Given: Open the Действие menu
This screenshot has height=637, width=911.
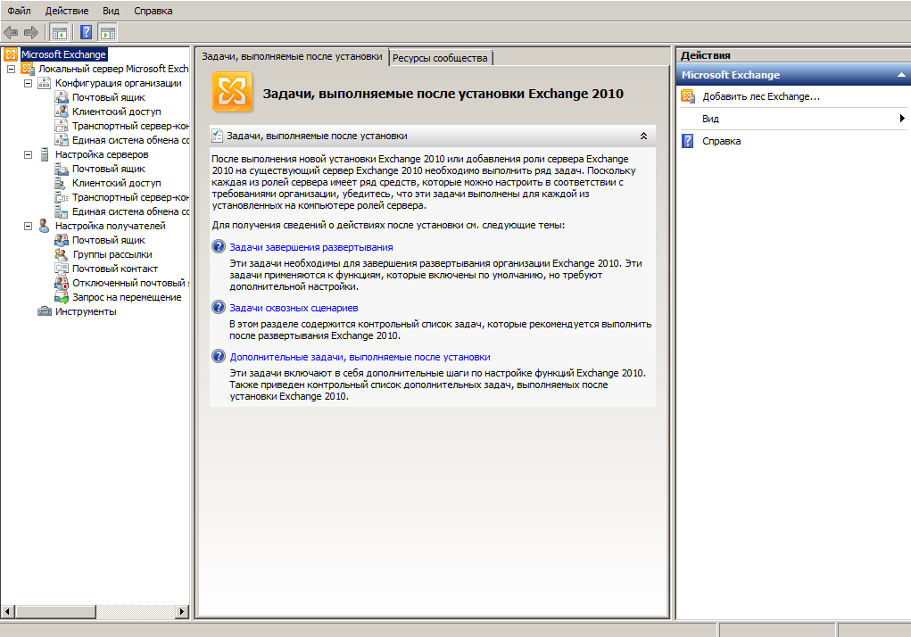Looking at the screenshot, I should point(68,11).
